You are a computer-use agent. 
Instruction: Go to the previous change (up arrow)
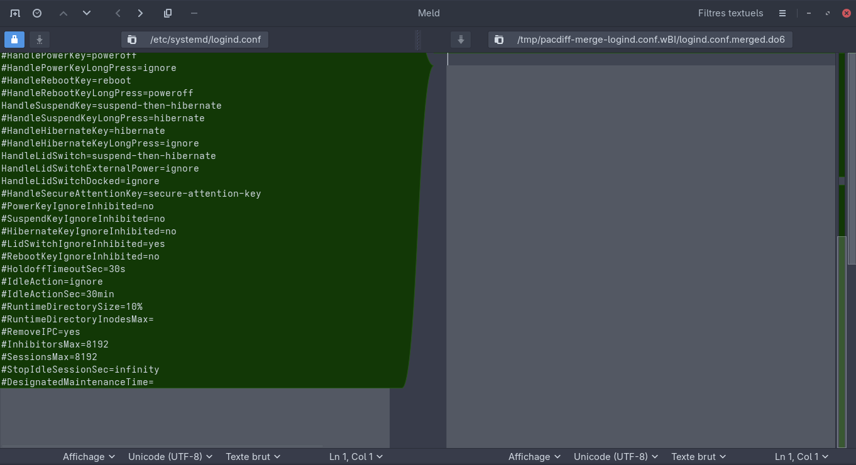tap(63, 13)
